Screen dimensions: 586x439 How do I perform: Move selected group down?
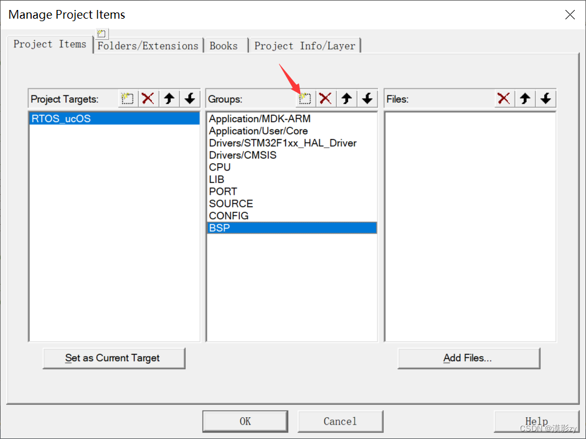pyautogui.click(x=367, y=98)
